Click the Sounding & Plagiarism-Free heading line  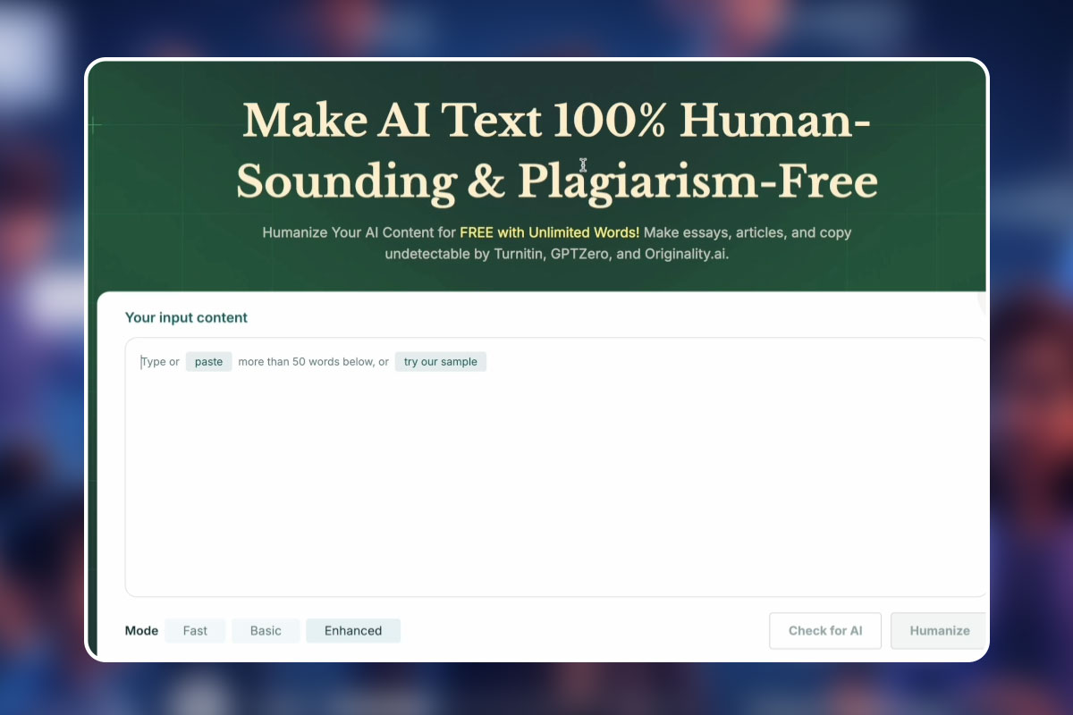click(x=556, y=181)
